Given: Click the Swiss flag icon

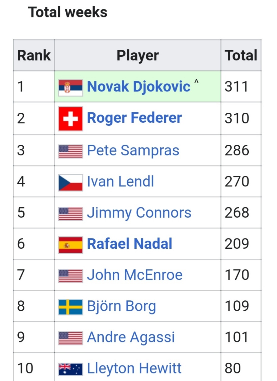Looking at the screenshot, I should click(x=71, y=119).
